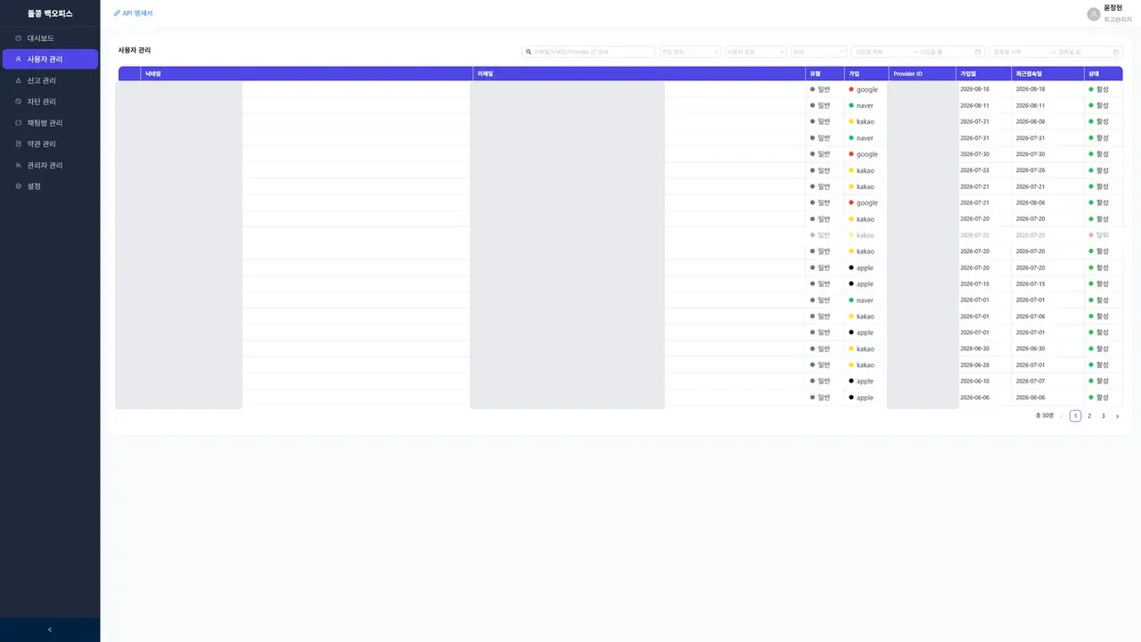
Task: Click the name 윤정현 in the header
Action: point(1112,8)
